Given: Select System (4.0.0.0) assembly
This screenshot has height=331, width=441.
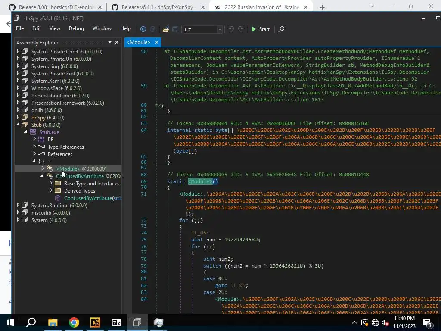Looking at the screenshot, I should [x=49, y=220].
